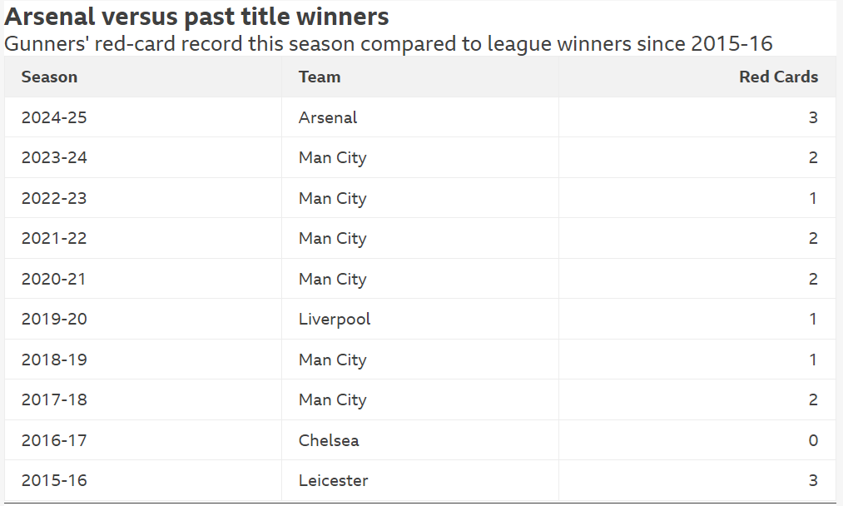Click Chelsea's red cards value 0
This screenshot has height=506, width=843.
click(813, 440)
